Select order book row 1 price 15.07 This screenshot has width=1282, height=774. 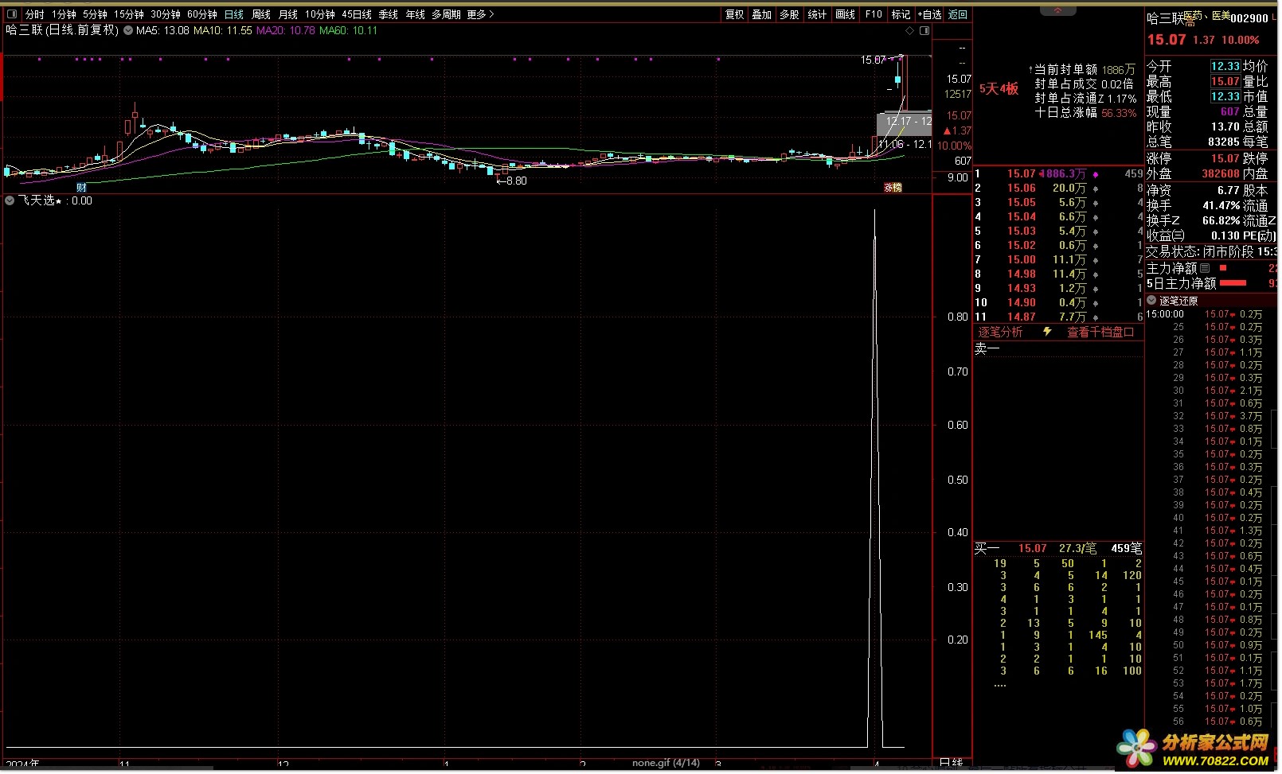(x=1022, y=173)
